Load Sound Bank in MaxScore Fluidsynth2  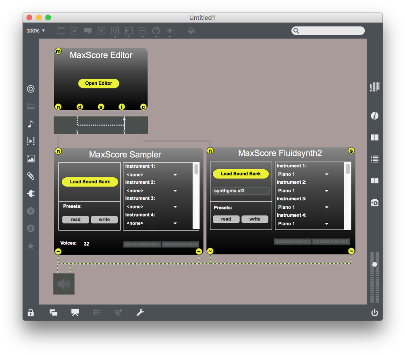[x=241, y=174]
